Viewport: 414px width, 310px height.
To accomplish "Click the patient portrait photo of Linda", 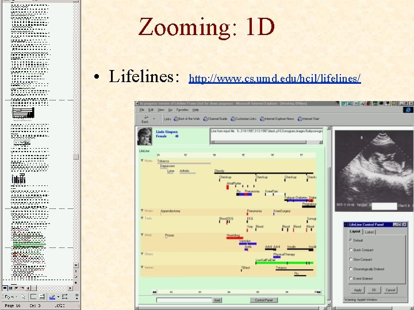I will tap(144, 136).
